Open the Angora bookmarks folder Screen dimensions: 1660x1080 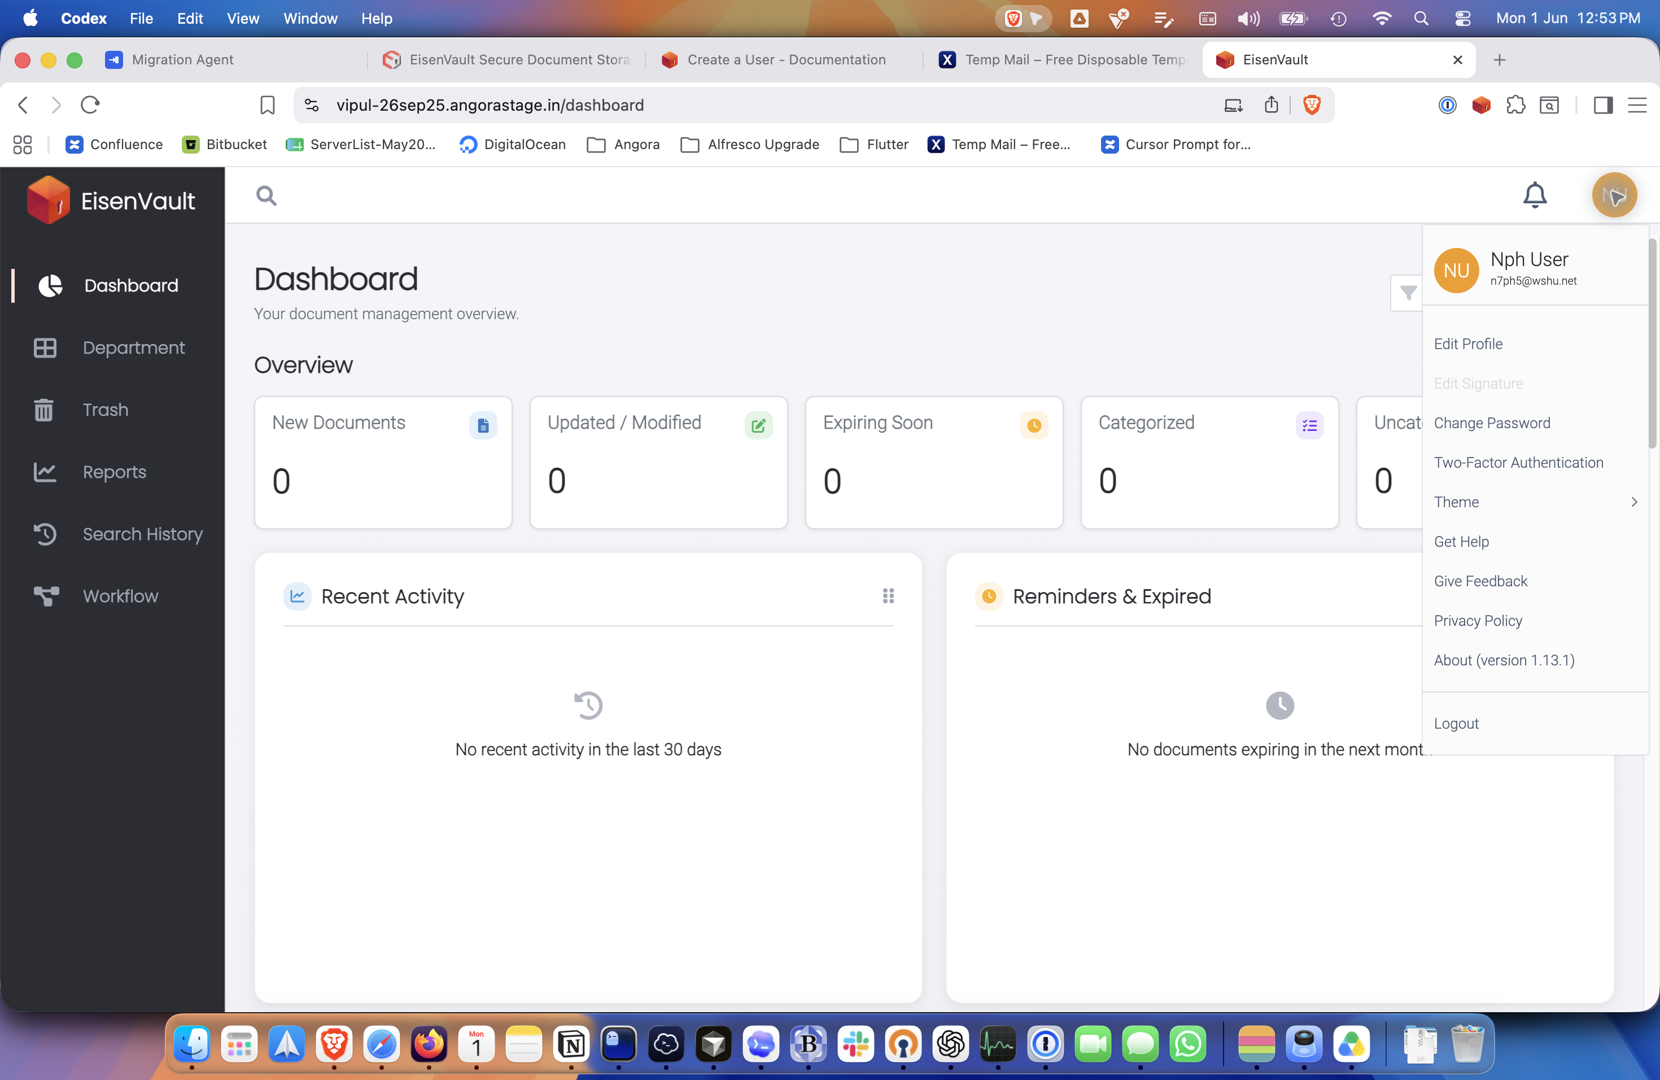click(623, 145)
